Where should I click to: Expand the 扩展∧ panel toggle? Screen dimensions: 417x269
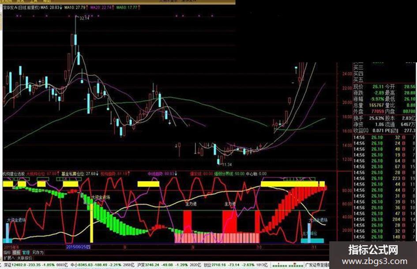coord(9,258)
